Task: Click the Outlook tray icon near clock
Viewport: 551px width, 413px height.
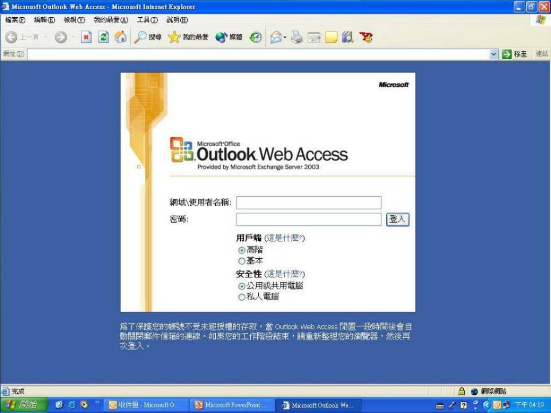Action: (x=497, y=405)
